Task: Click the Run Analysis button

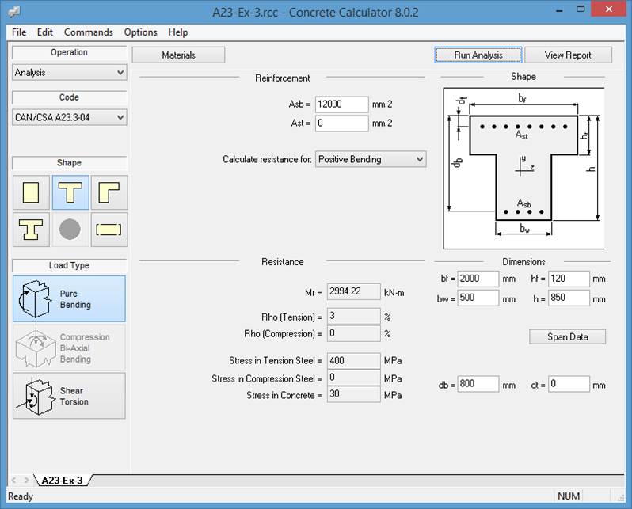Action: [478, 55]
